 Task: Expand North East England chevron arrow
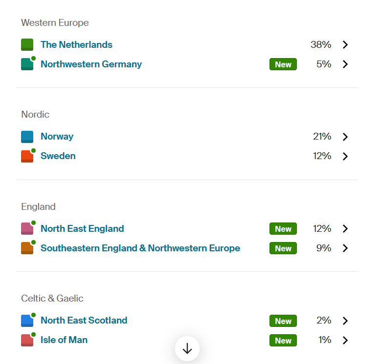point(345,229)
